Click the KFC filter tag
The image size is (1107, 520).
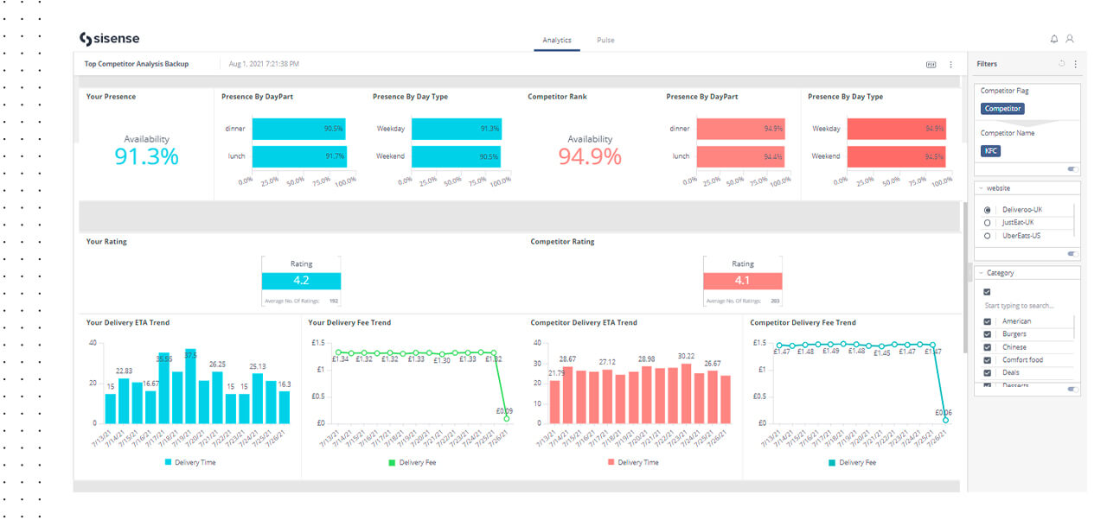[990, 150]
